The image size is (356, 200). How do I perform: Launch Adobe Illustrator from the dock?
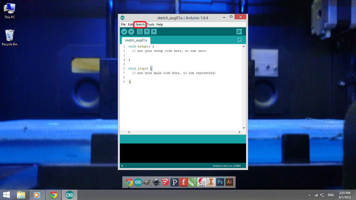[x=229, y=182]
